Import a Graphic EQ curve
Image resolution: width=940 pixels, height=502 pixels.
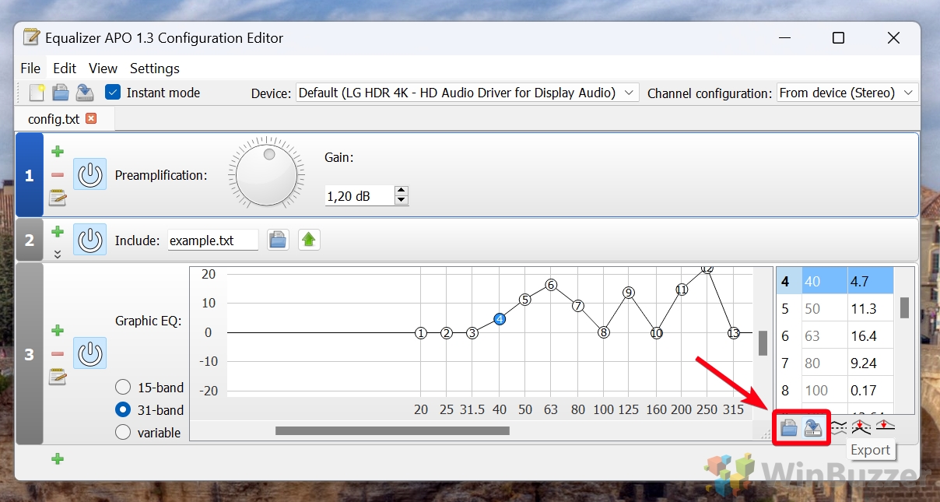(789, 427)
